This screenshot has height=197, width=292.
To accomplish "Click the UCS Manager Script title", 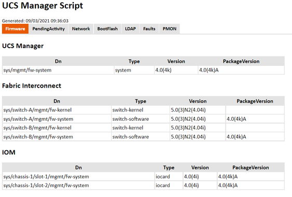I will click(43, 5).
